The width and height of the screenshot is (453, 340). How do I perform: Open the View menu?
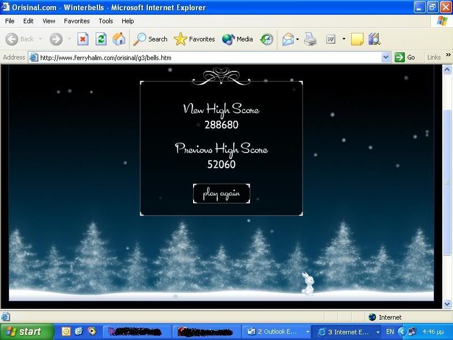pos(49,21)
